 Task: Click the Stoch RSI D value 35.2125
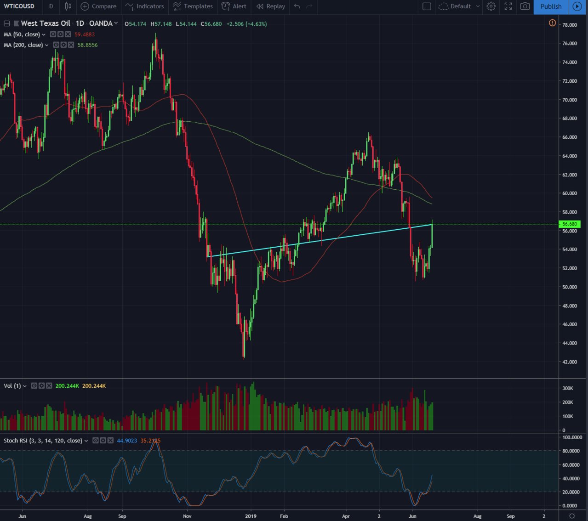pyautogui.click(x=151, y=441)
